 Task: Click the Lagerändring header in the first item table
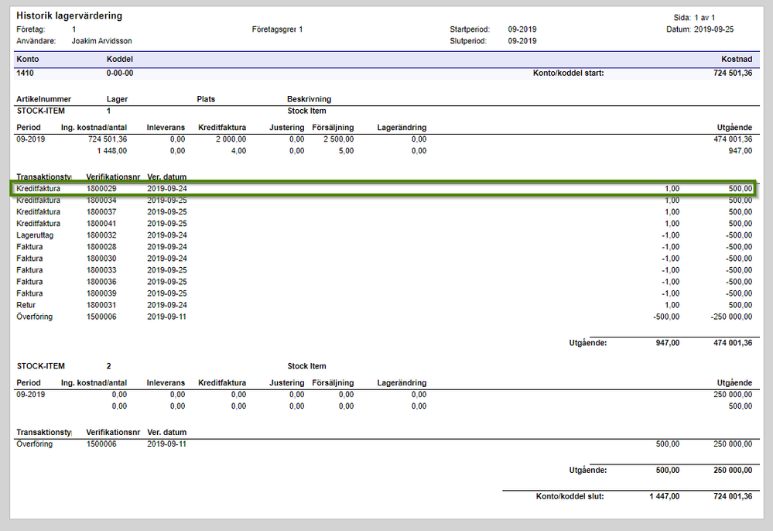(x=402, y=127)
